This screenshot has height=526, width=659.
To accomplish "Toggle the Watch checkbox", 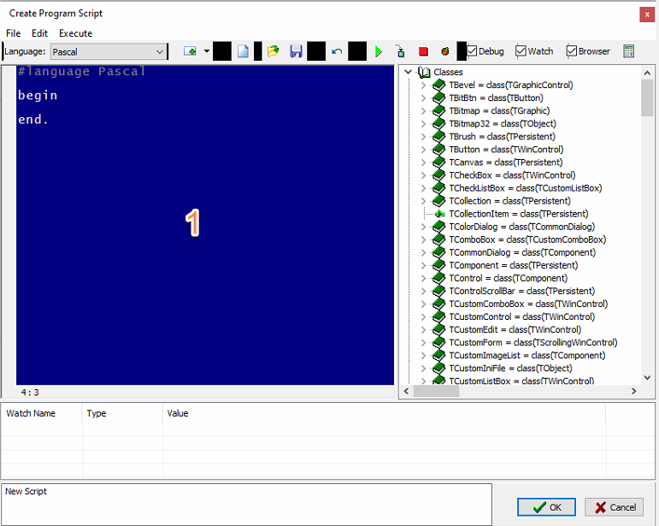I will coord(534,51).
